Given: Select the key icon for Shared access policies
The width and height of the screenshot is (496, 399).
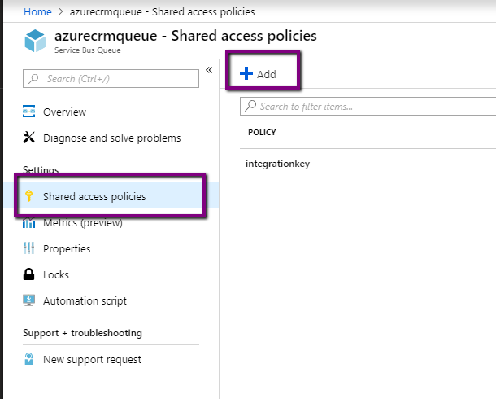Looking at the screenshot, I should (29, 196).
